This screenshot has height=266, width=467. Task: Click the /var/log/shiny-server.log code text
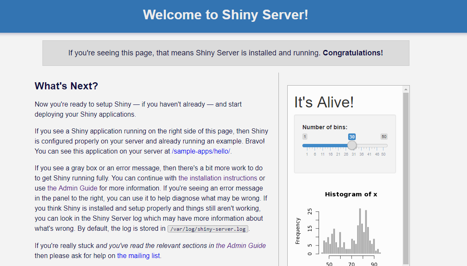pyautogui.click(x=208, y=229)
